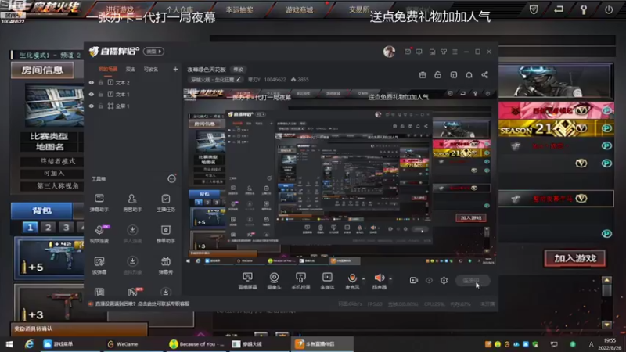Open the 视频连麦 video co-stream tool
The image size is (626, 352).
[x=99, y=233]
